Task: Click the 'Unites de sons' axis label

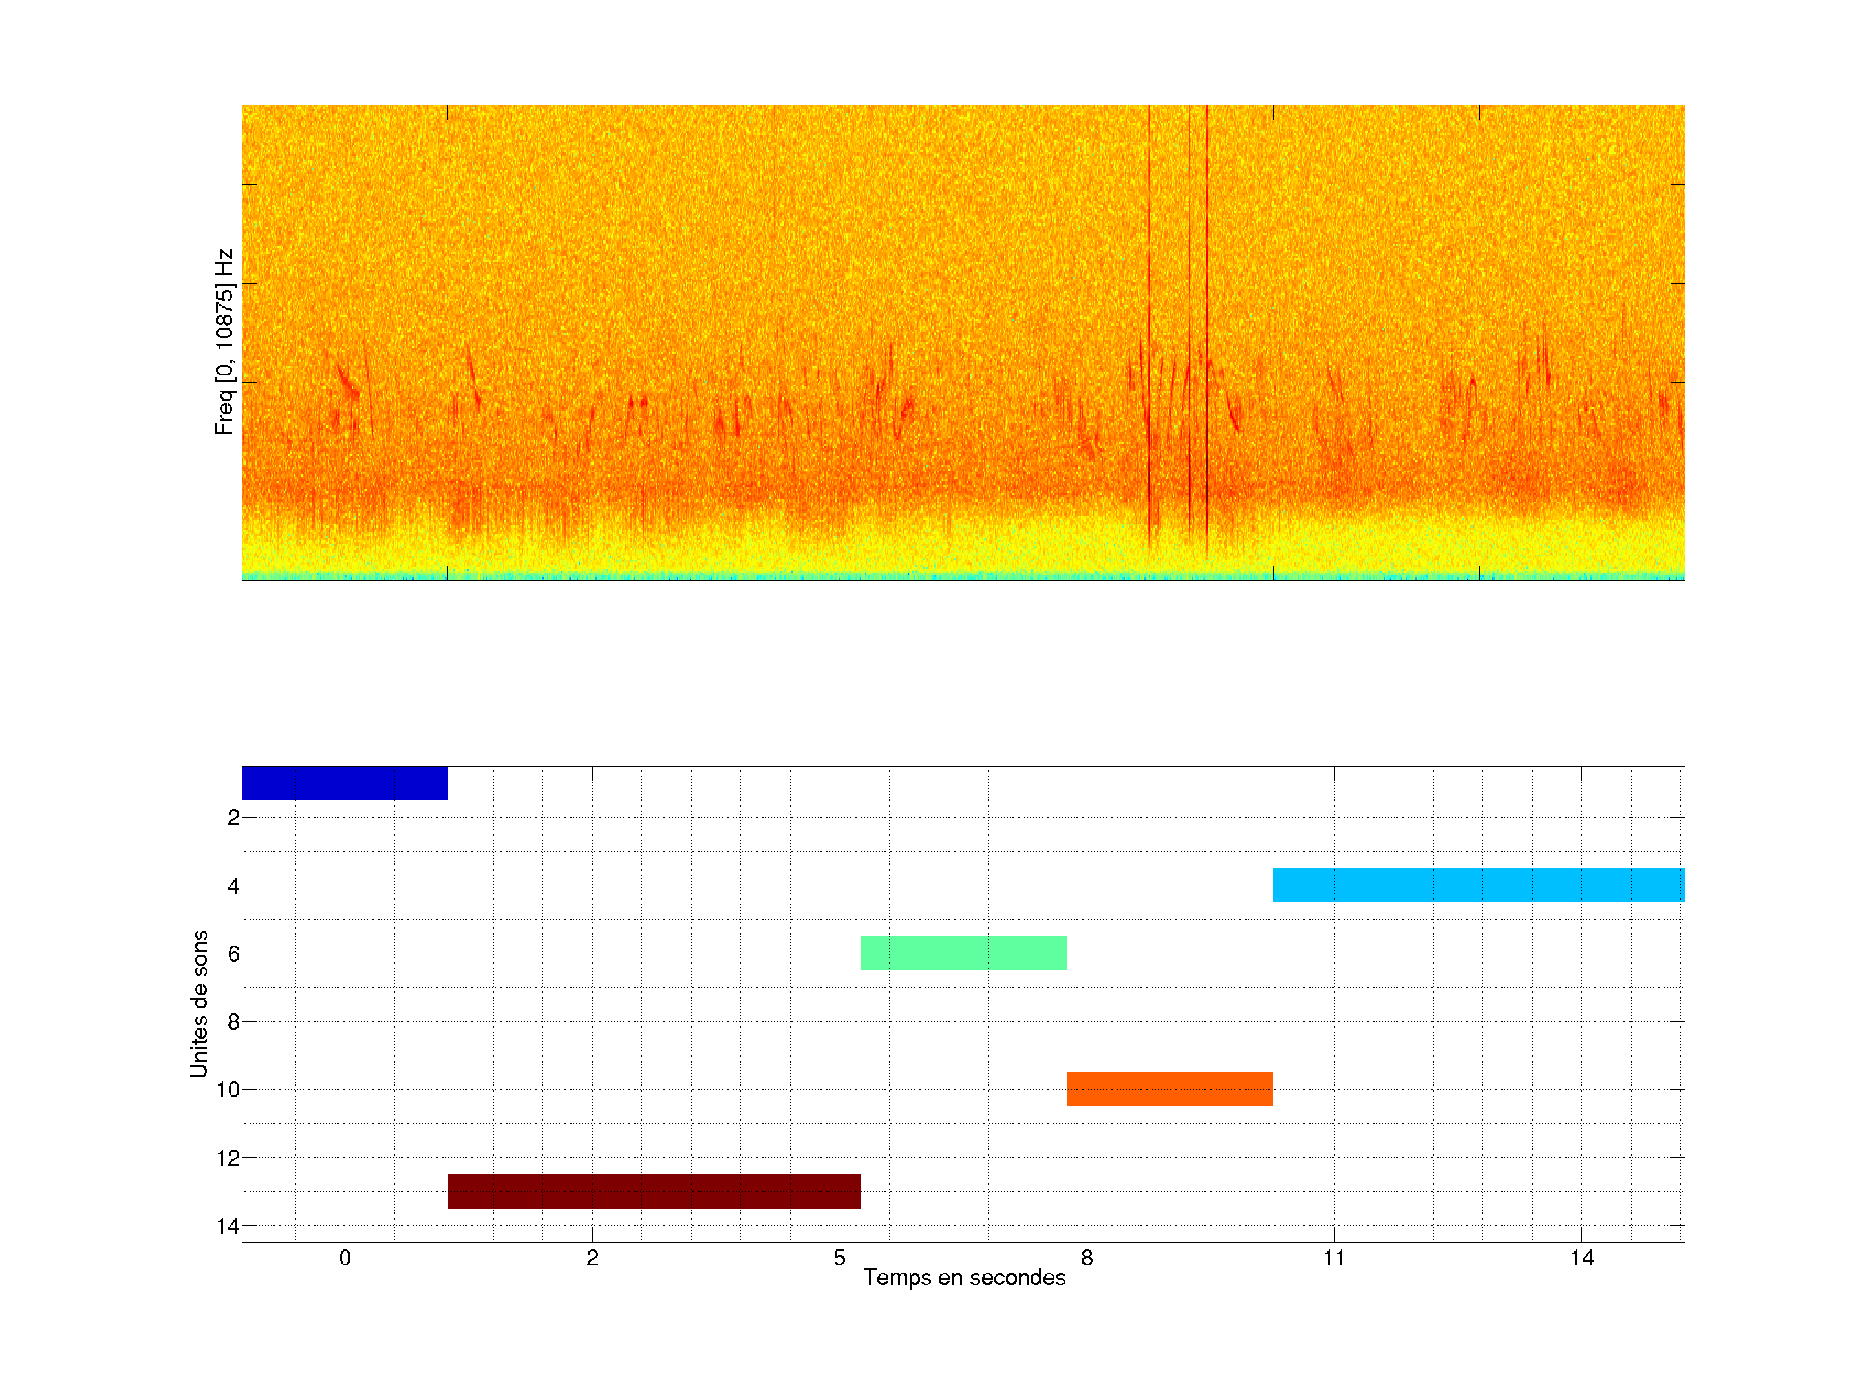Action: pyautogui.click(x=198, y=1003)
